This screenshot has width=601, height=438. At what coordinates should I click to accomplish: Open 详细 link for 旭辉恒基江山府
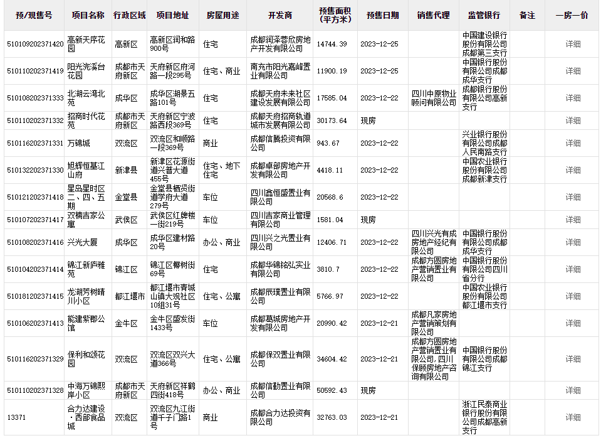(573, 170)
